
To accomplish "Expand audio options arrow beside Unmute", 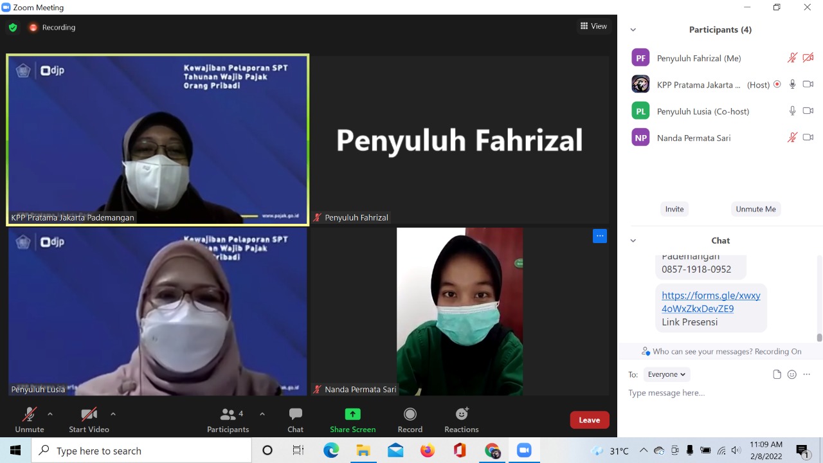I will [50, 413].
